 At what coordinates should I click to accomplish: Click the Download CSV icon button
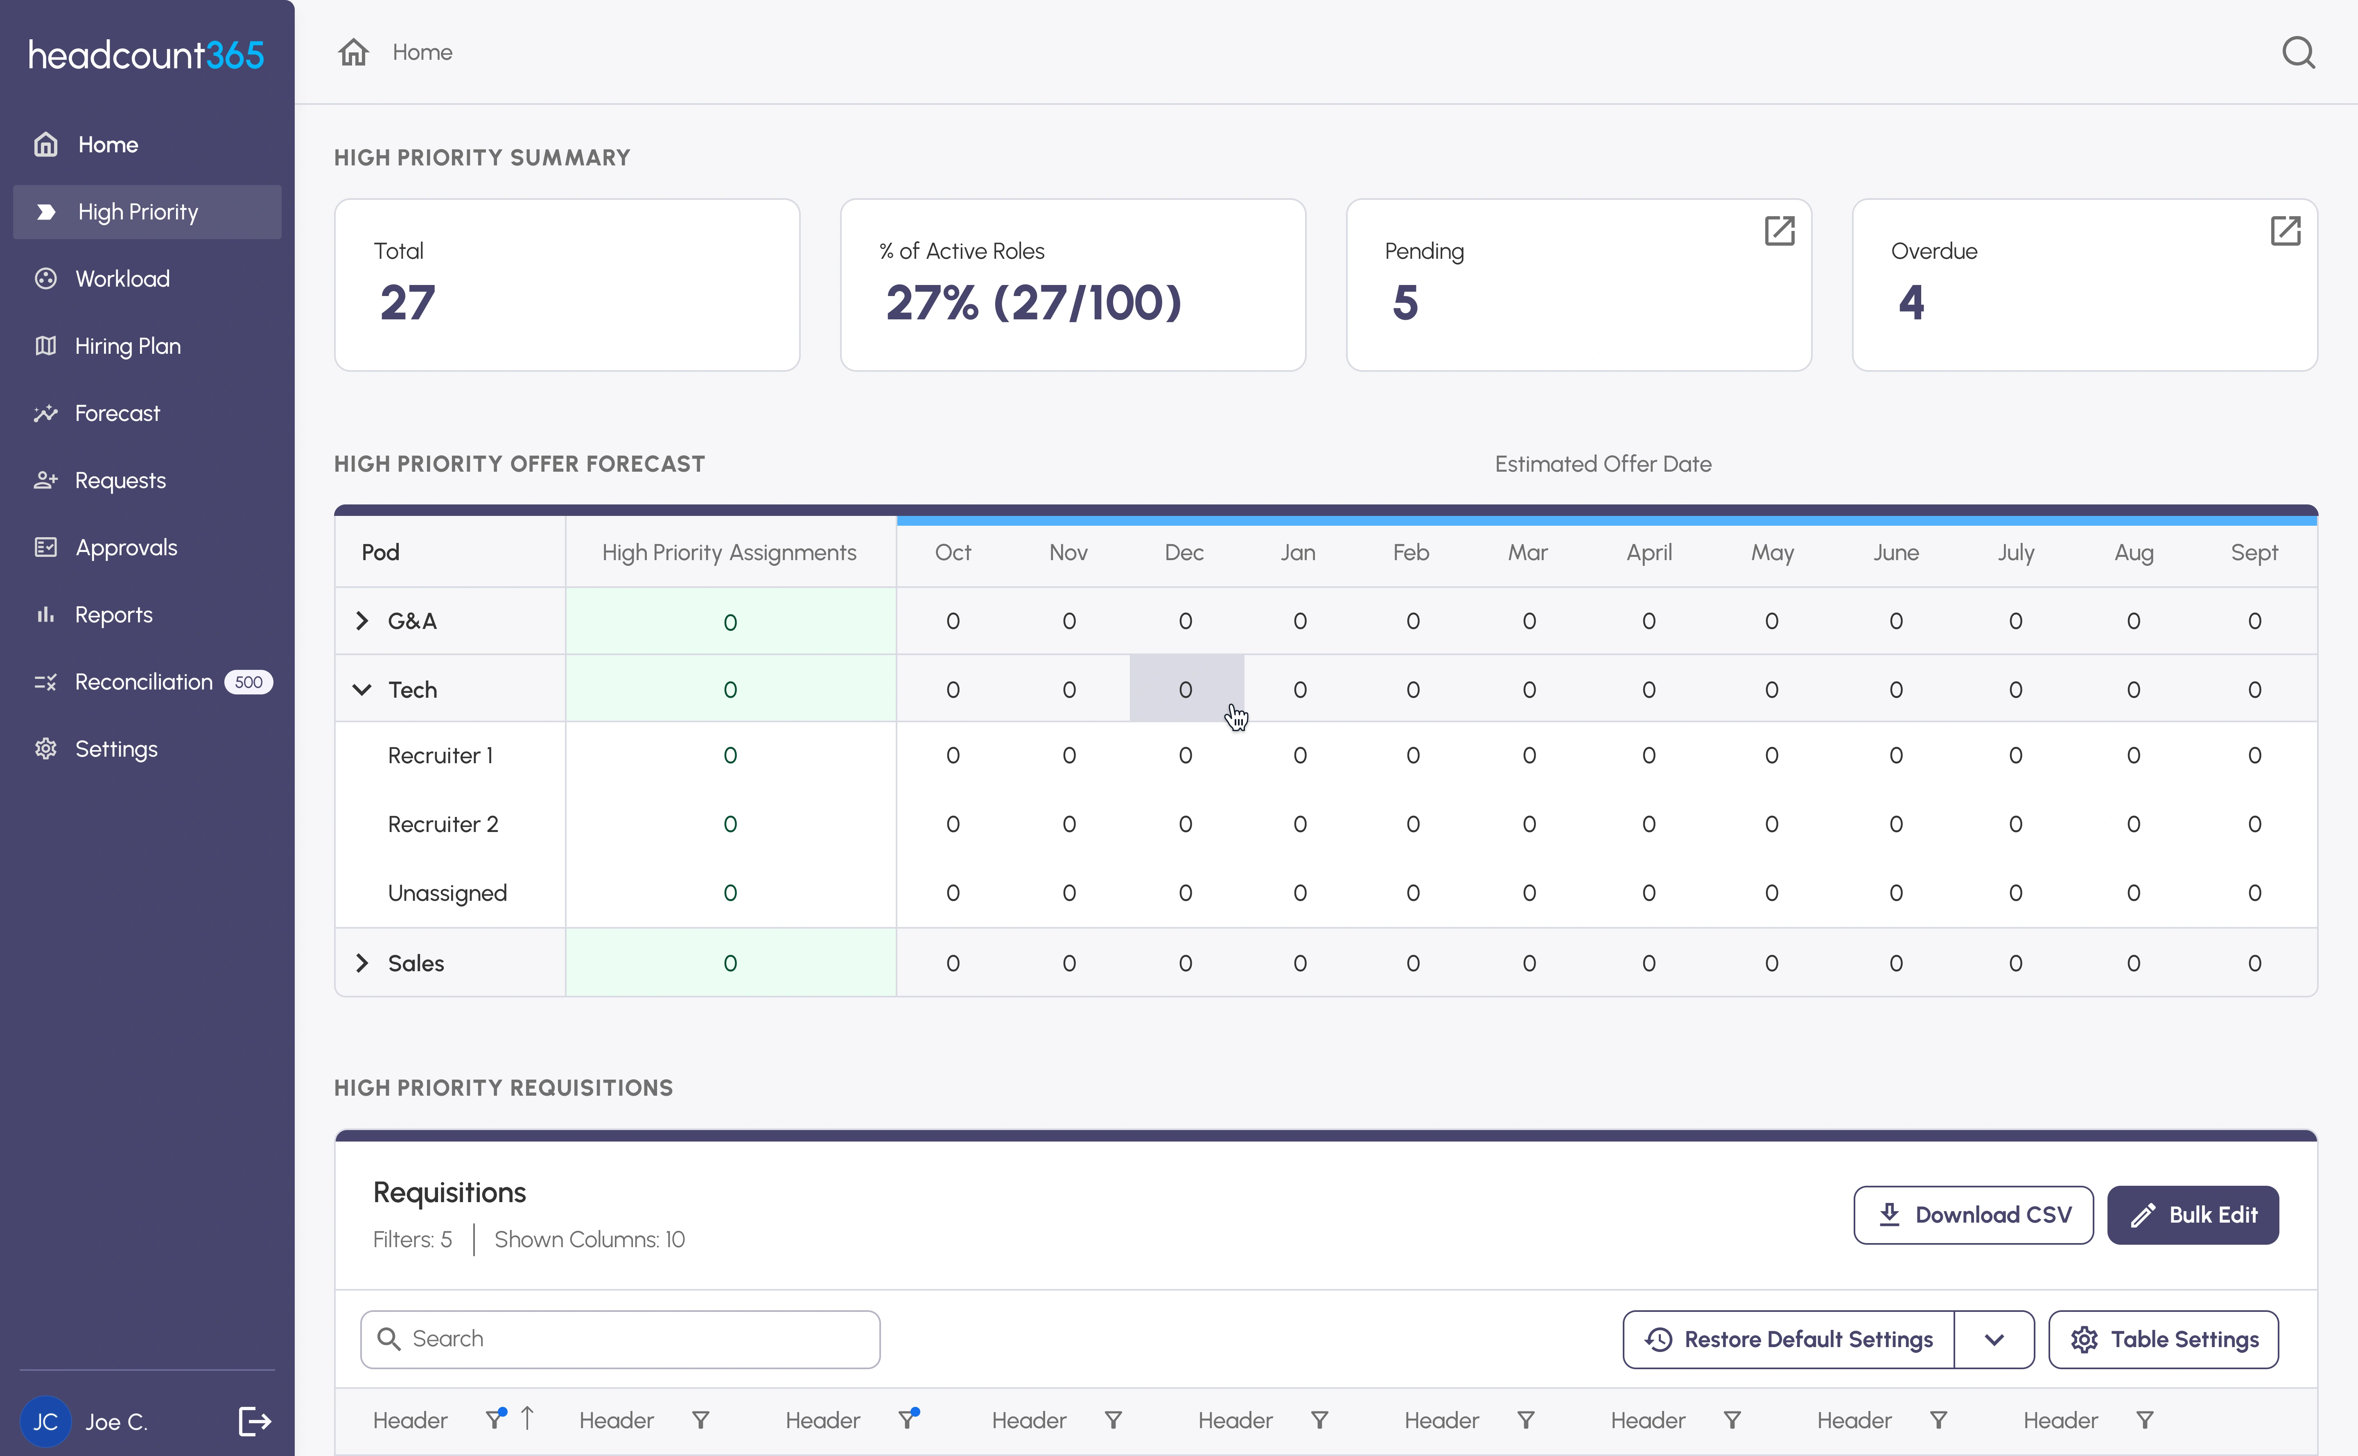click(x=1890, y=1213)
